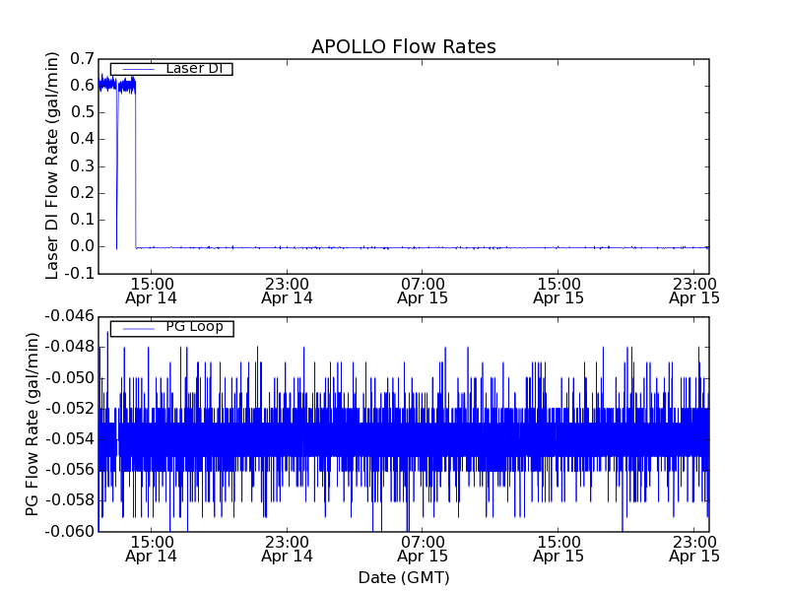Click top plot's 15:00 Apr 15 label

coord(558,291)
